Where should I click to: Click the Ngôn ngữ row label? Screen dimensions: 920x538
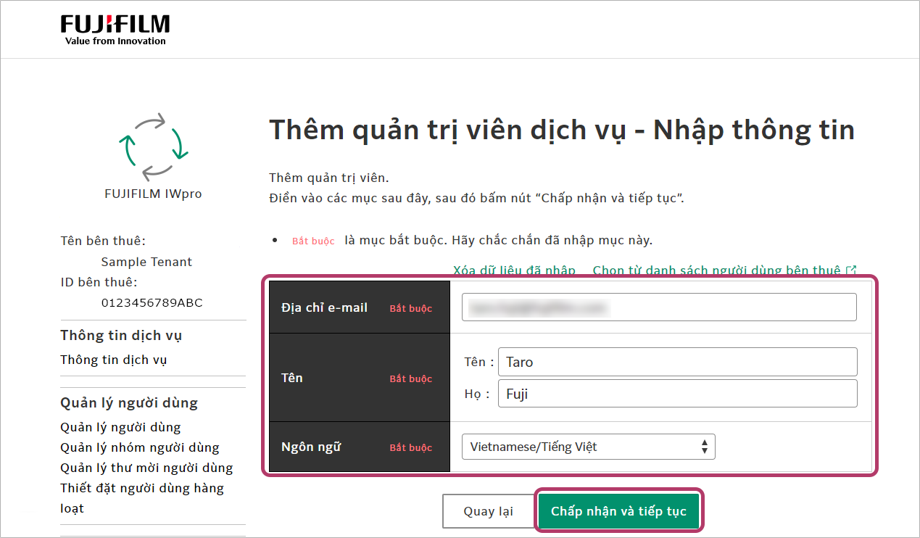[x=311, y=447]
